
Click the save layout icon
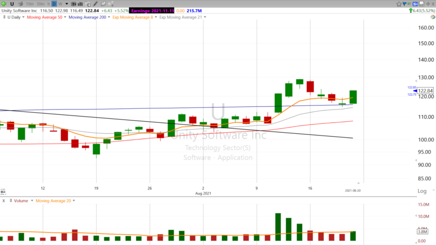(x=421, y=4)
